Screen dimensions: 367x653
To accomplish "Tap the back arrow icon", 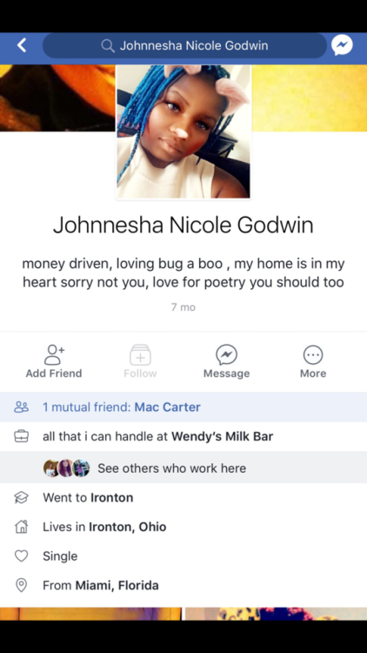I will click(x=22, y=45).
